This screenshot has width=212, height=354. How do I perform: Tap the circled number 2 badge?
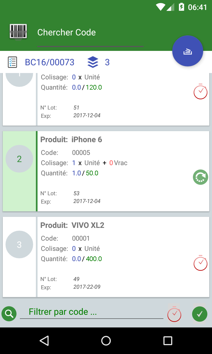point(19,159)
